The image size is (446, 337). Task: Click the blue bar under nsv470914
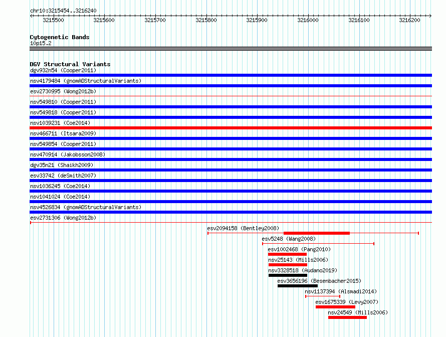click(231, 159)
